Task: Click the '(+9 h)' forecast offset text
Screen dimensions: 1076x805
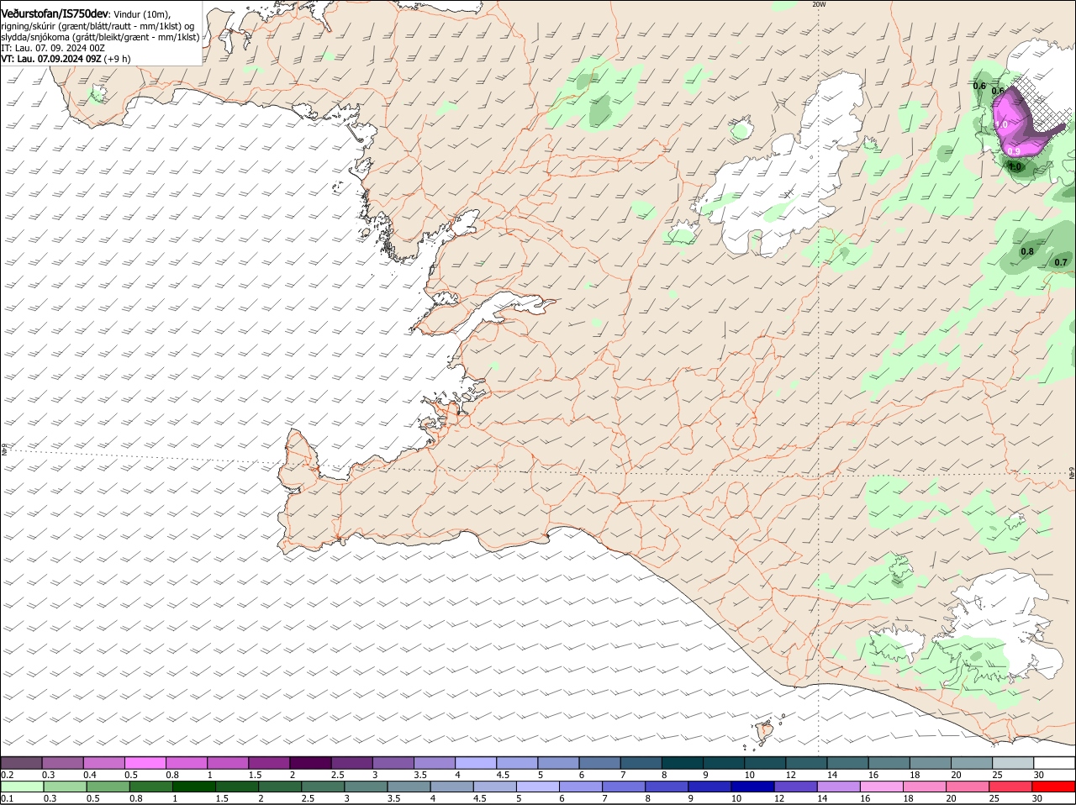Action: (x=118, y=59)
